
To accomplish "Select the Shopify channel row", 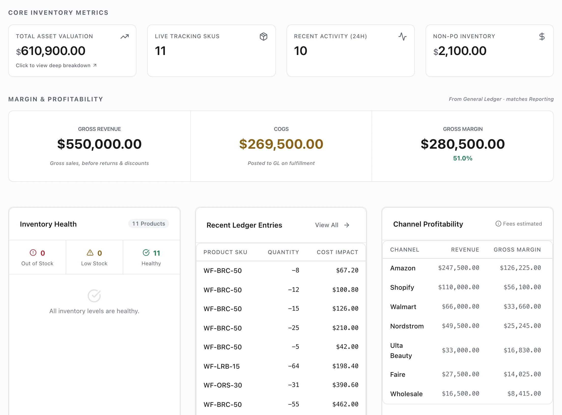I will (467, 287).
